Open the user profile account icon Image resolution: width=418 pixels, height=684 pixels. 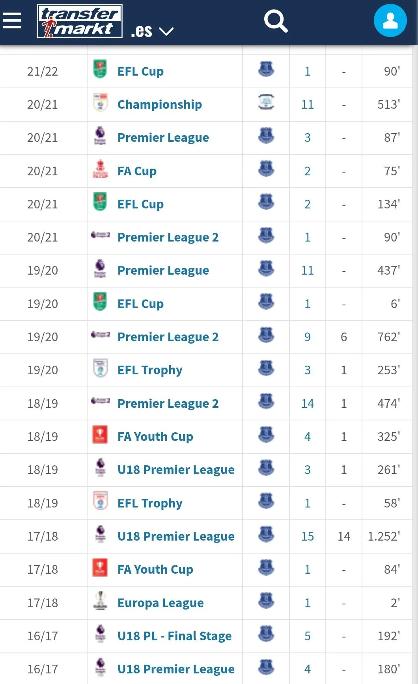pyautogui.click(x=390, y=20)
